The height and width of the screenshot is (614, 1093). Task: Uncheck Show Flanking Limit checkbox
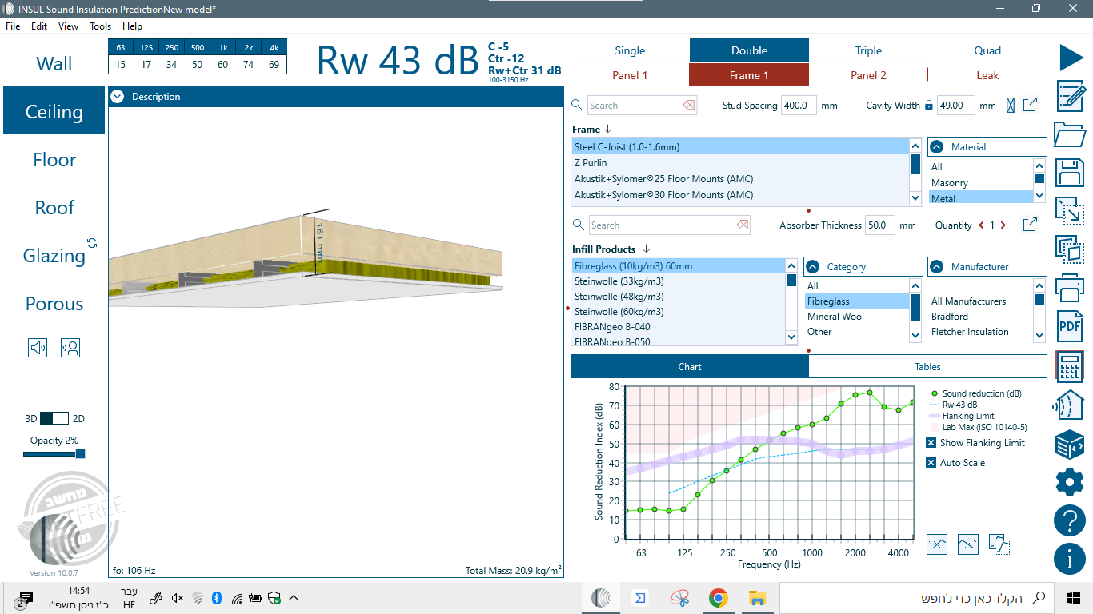click(x=931, y=443)
